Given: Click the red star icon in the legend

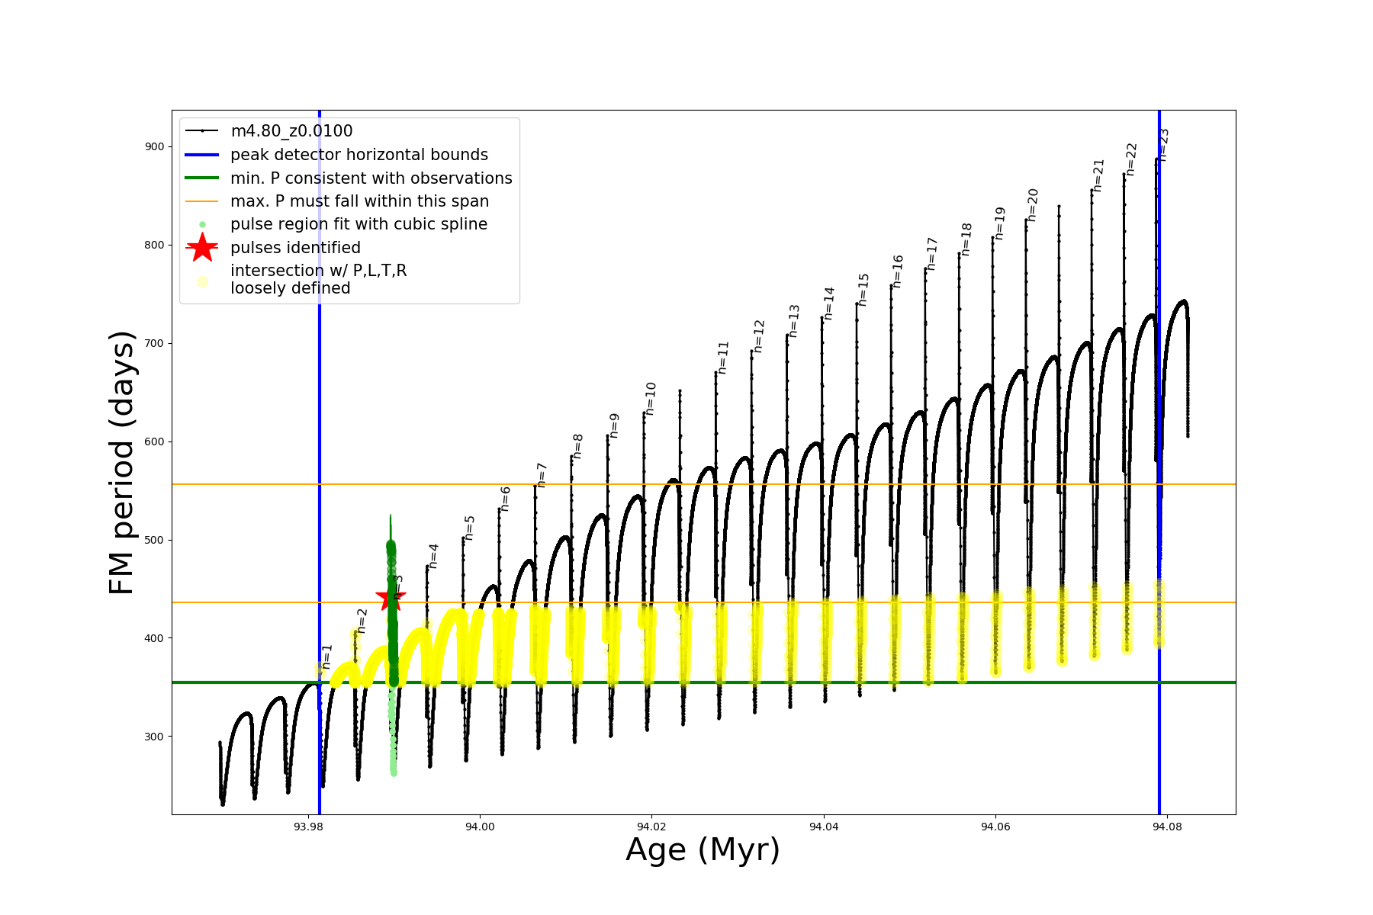Looking at the screenshot, I should pyautogui.click(x=202, y=248).
